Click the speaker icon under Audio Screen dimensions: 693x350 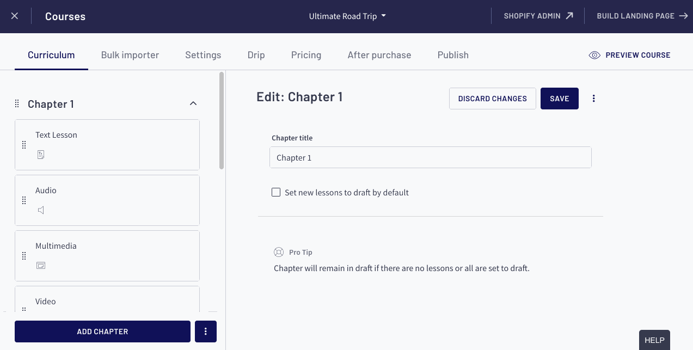(x=41, y=210)
